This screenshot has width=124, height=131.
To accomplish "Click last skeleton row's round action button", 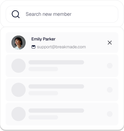I will (x=110, y=114).
